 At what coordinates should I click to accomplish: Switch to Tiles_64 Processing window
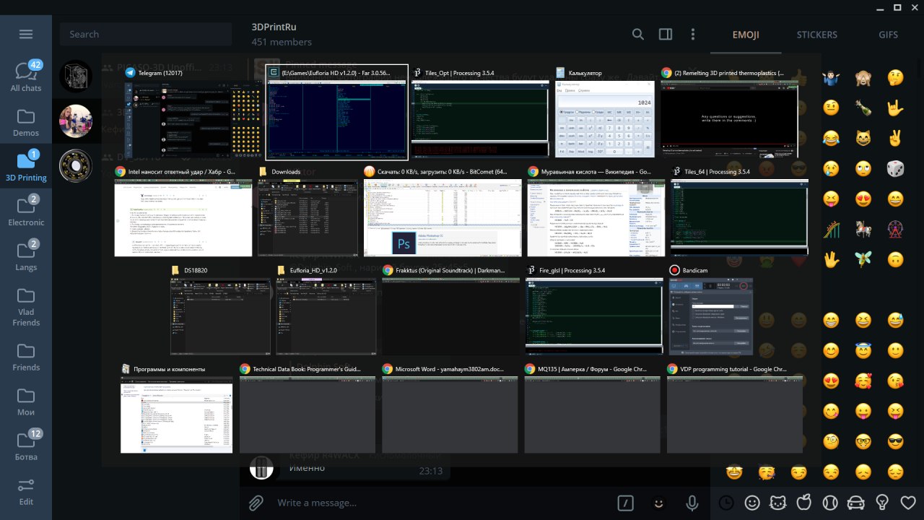tap(739, 211)
